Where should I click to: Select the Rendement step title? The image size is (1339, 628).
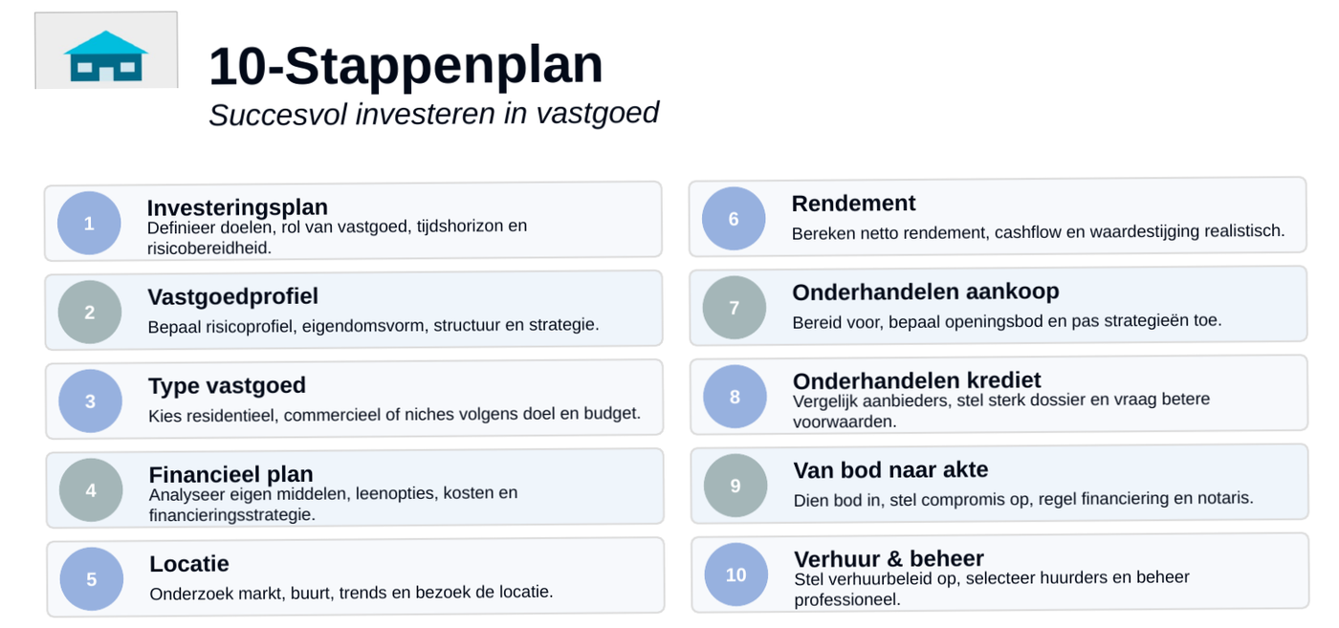tap(853, 203)
